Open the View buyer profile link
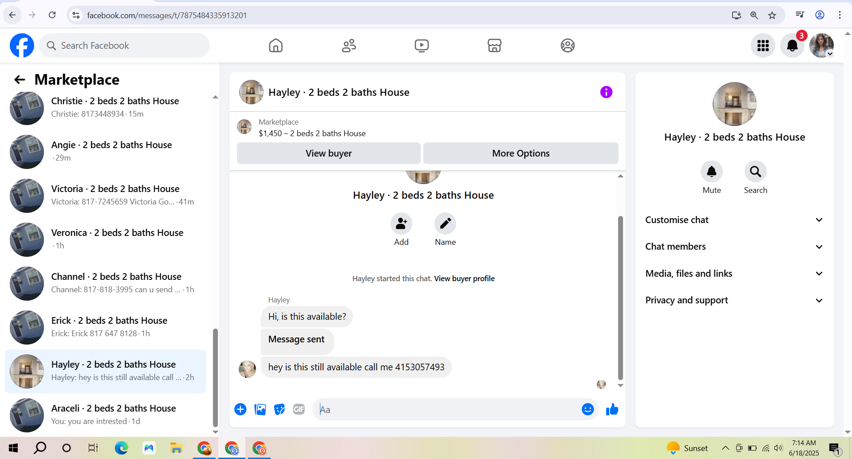 (464, 279)
